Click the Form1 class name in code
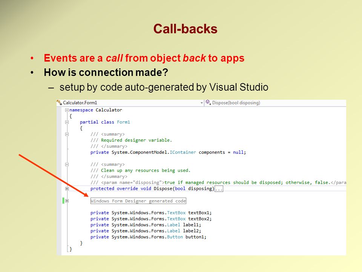This screenshot has height=272, width=362. 124,122
